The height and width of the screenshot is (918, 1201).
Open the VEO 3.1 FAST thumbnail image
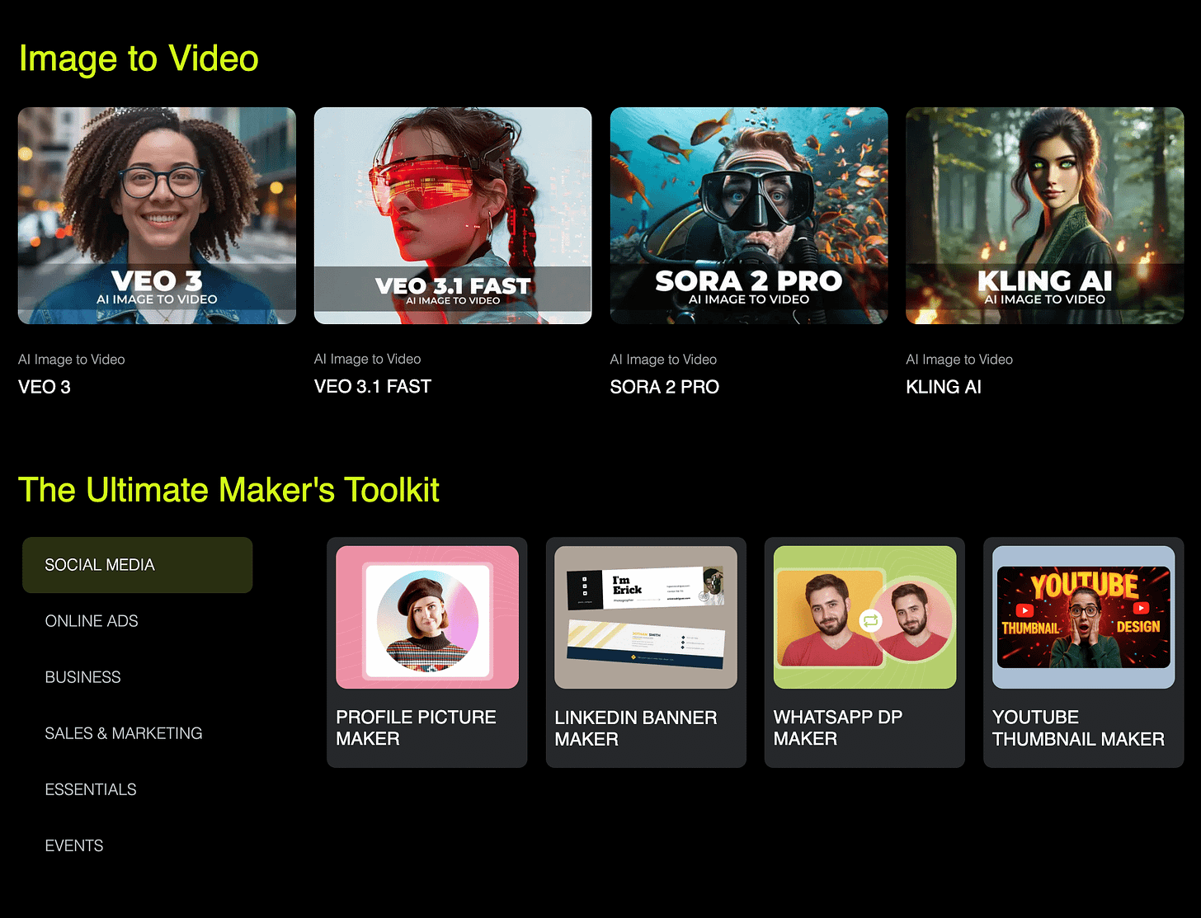tap(453, 215)
